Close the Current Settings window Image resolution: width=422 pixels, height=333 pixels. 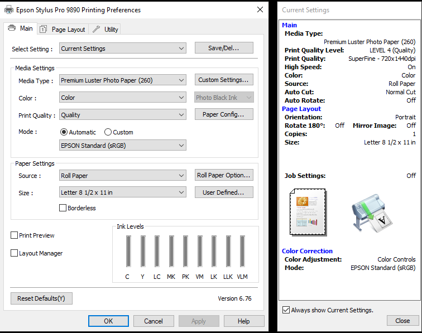(403, 321)
